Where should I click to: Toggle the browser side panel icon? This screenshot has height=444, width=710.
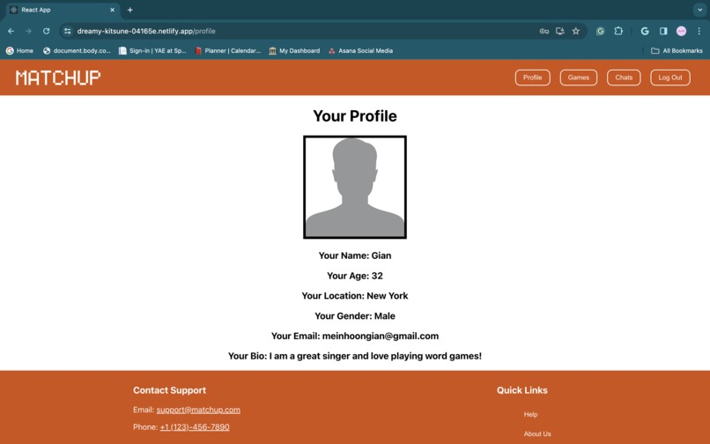pos(663,31)
